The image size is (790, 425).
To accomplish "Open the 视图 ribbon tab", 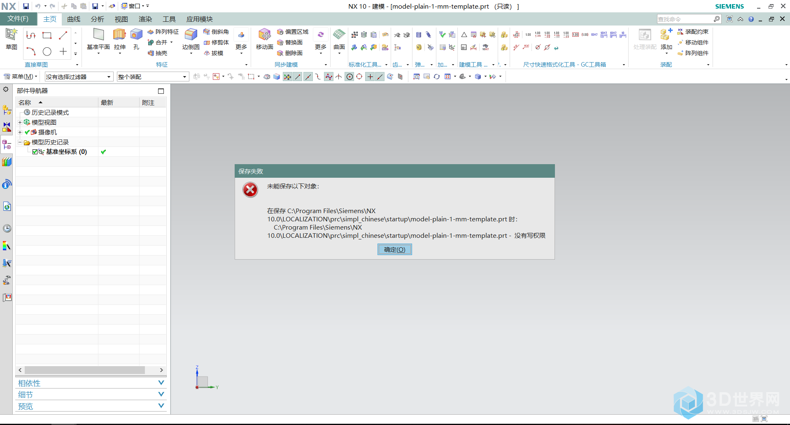I will [x=121, y=19].
